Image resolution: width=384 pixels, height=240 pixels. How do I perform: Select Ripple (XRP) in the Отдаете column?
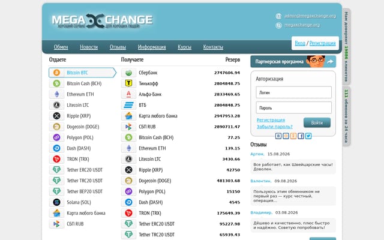82,116
